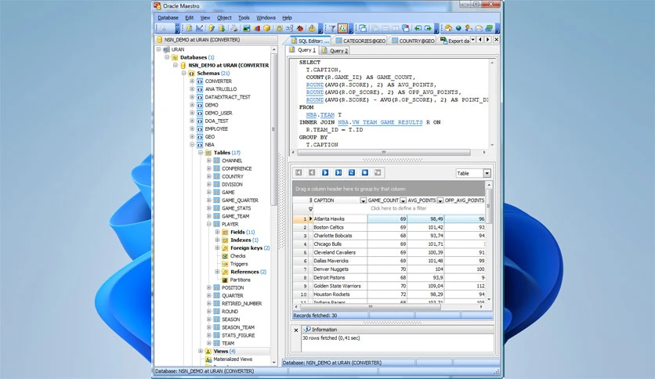
Task: Click the refresh windows icon after the filter group
Action: click(x=363, y=28)
